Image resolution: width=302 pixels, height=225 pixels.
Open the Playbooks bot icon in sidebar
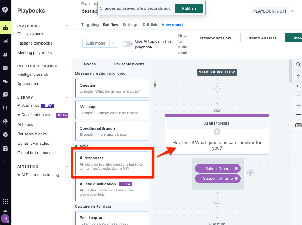[x=6, y=27]
